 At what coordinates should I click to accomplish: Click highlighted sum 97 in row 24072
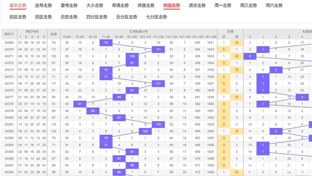coord(132,63)
